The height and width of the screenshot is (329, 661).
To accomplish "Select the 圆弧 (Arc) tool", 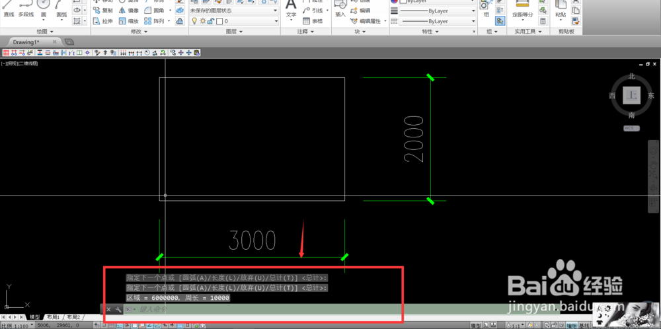I will tap(61, 9).
